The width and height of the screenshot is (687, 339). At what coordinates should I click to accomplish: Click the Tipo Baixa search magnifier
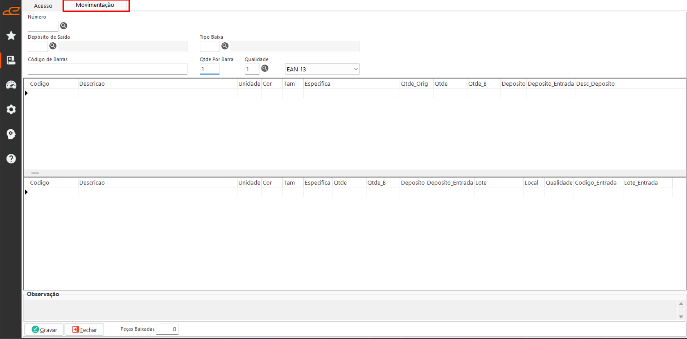(225, 46)
